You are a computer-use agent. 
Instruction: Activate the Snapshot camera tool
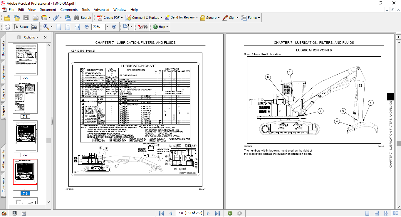click(34, 27)
